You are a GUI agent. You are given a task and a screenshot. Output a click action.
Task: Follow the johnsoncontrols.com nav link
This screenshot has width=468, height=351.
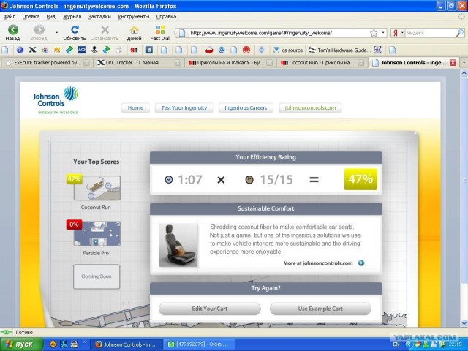(310, 107)
